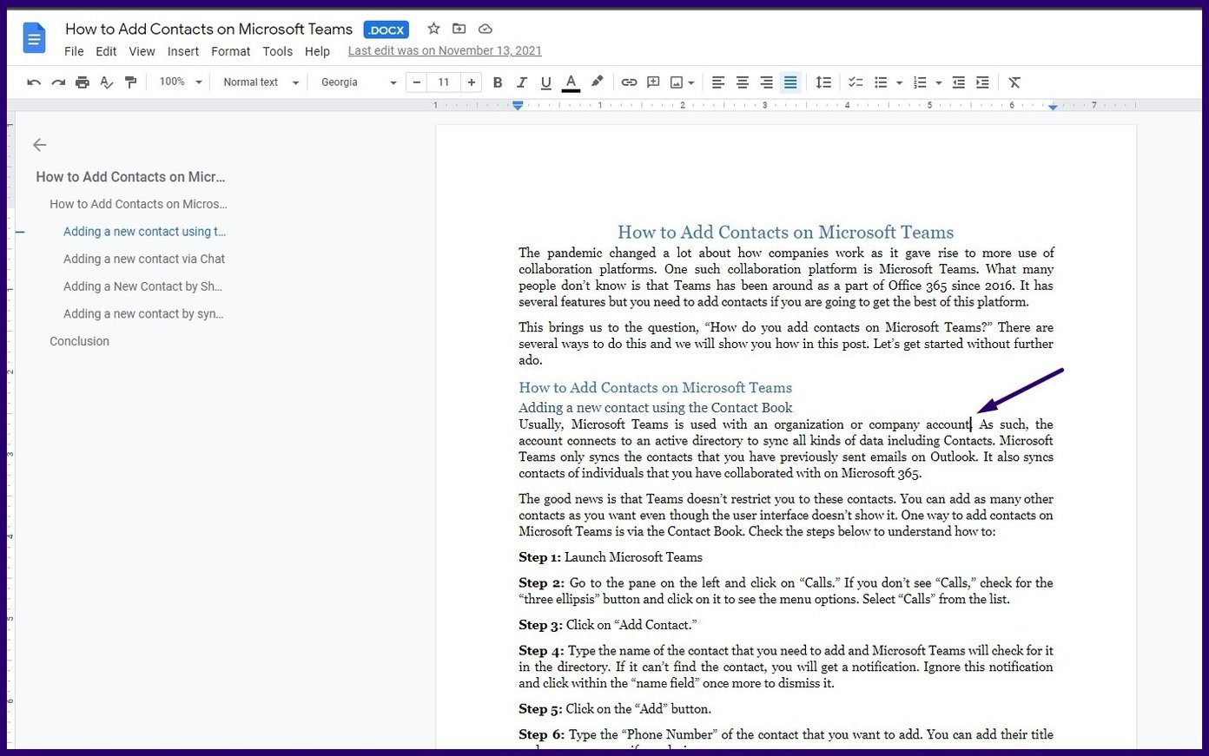The height and width of the screenshot is (756, 1209).
Task: Run spelling and grammar check
Action: tap(107, 82)
